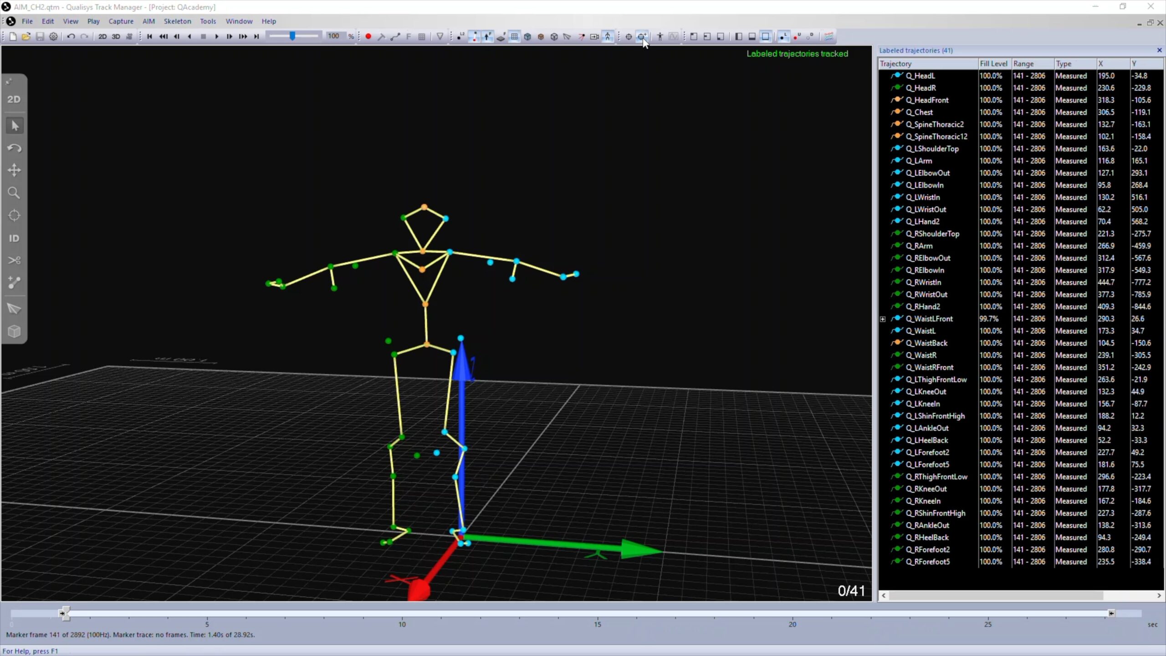
Task: Click the crosshair-plus icon in toolbar
Action: click(x=642, y=36)
